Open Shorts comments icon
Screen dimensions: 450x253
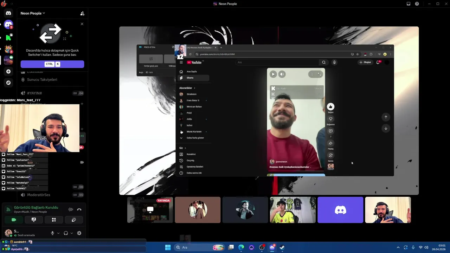tap(330, 131)
